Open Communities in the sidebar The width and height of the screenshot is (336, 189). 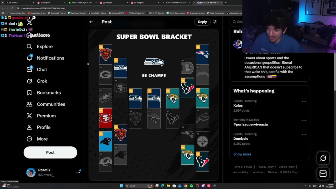[x=46, y=104]
